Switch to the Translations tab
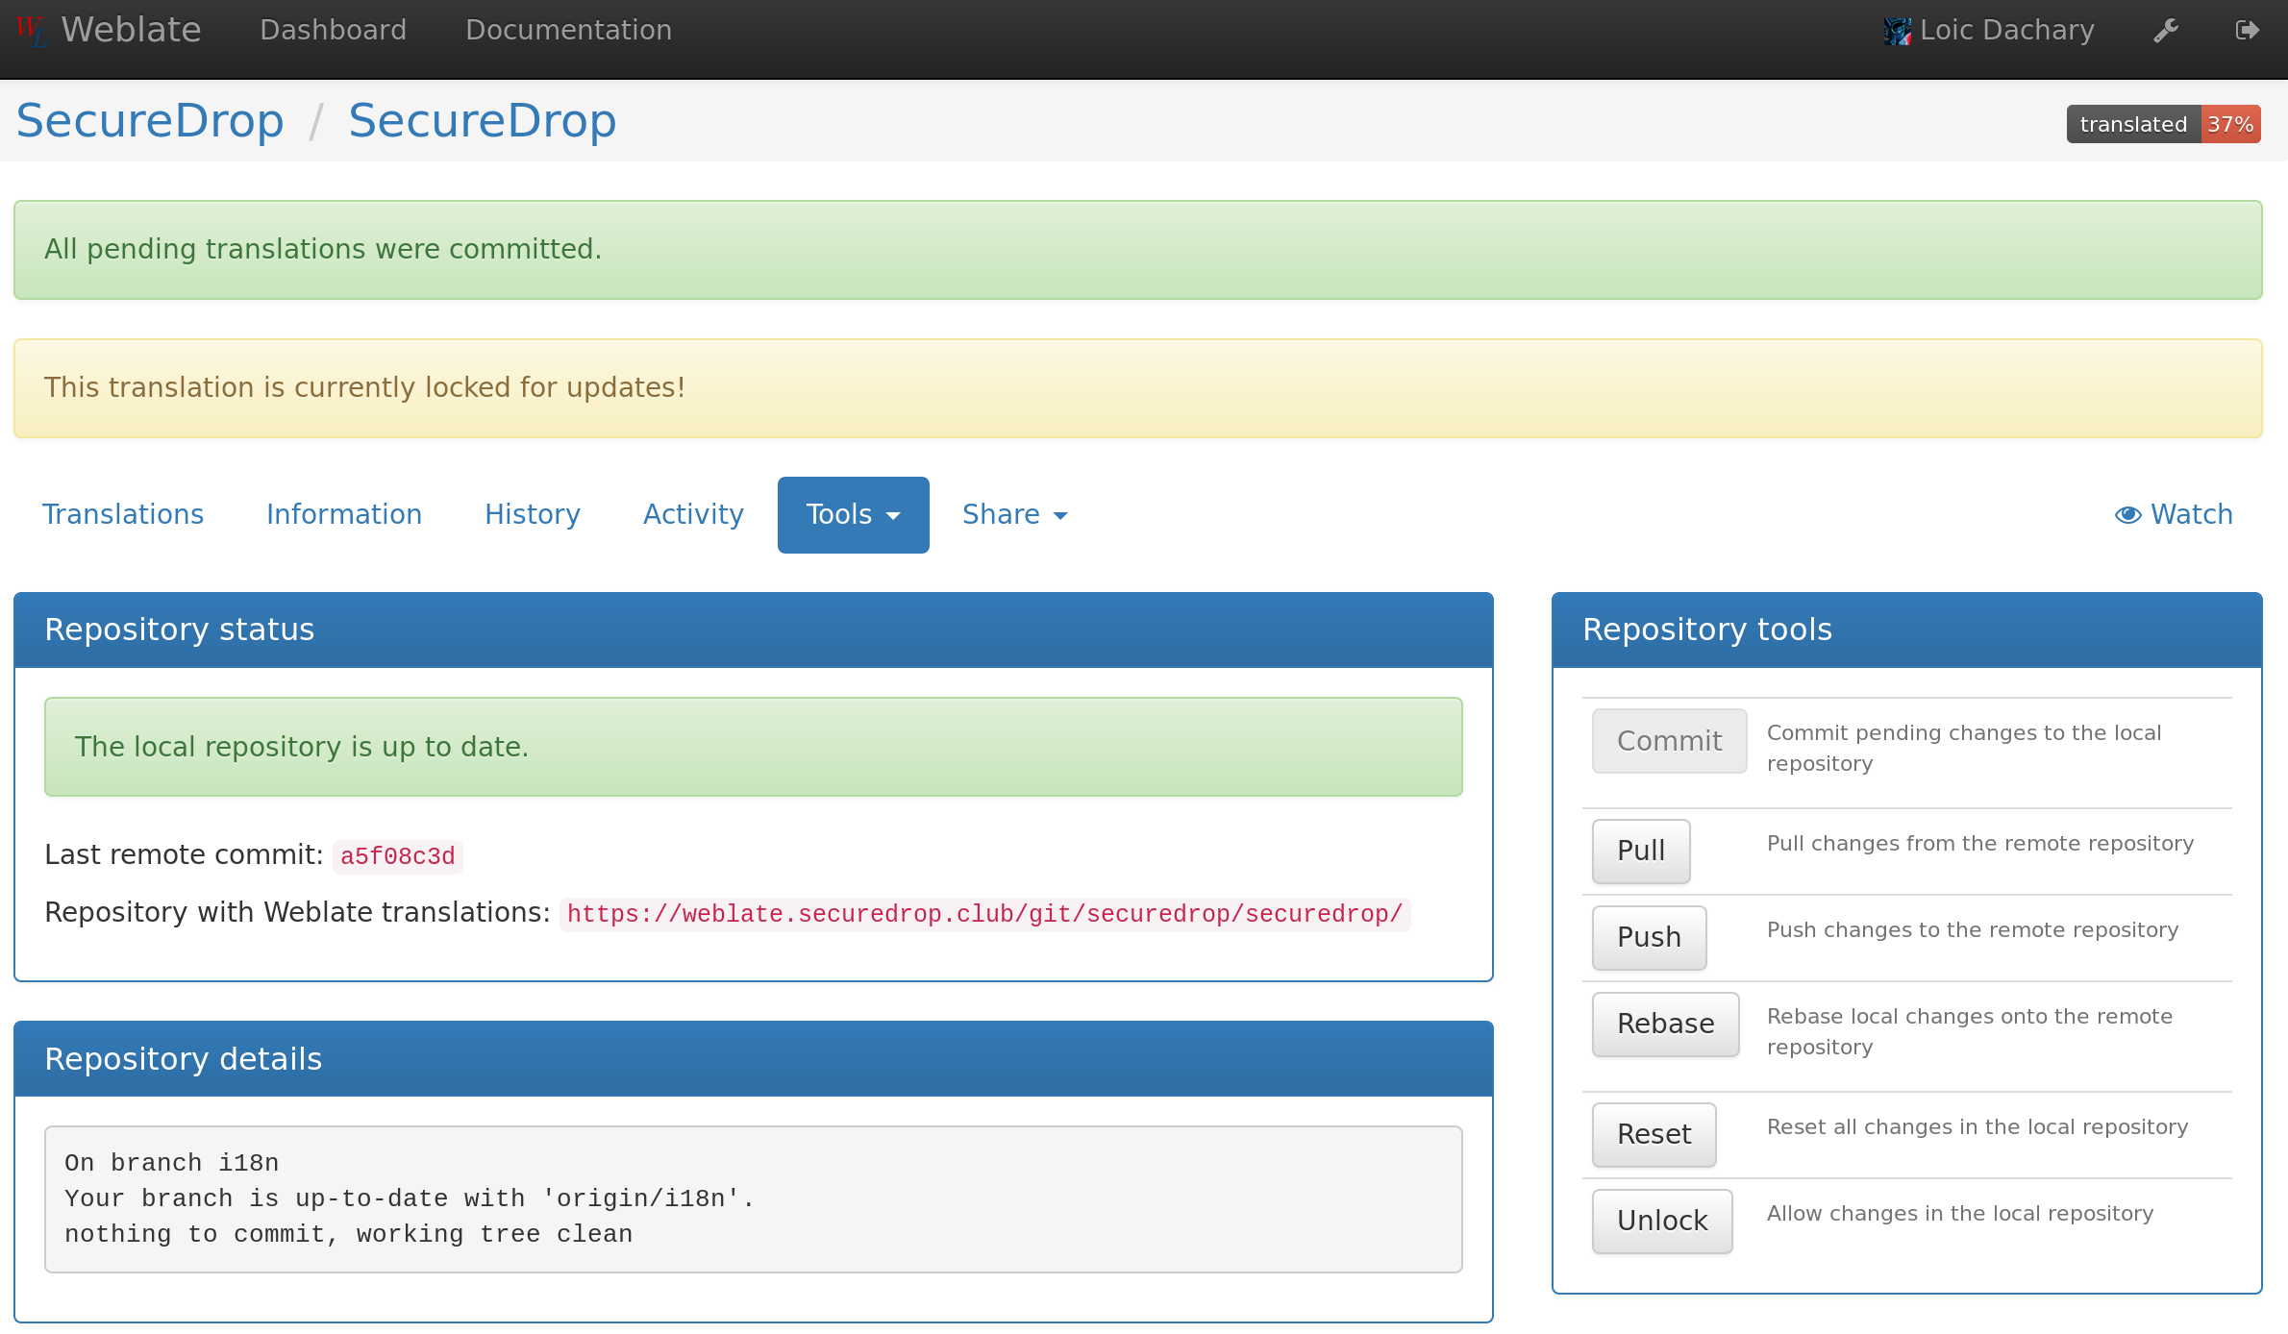The width and height of the screenshot is (2288, 1334). coord(123,515)
